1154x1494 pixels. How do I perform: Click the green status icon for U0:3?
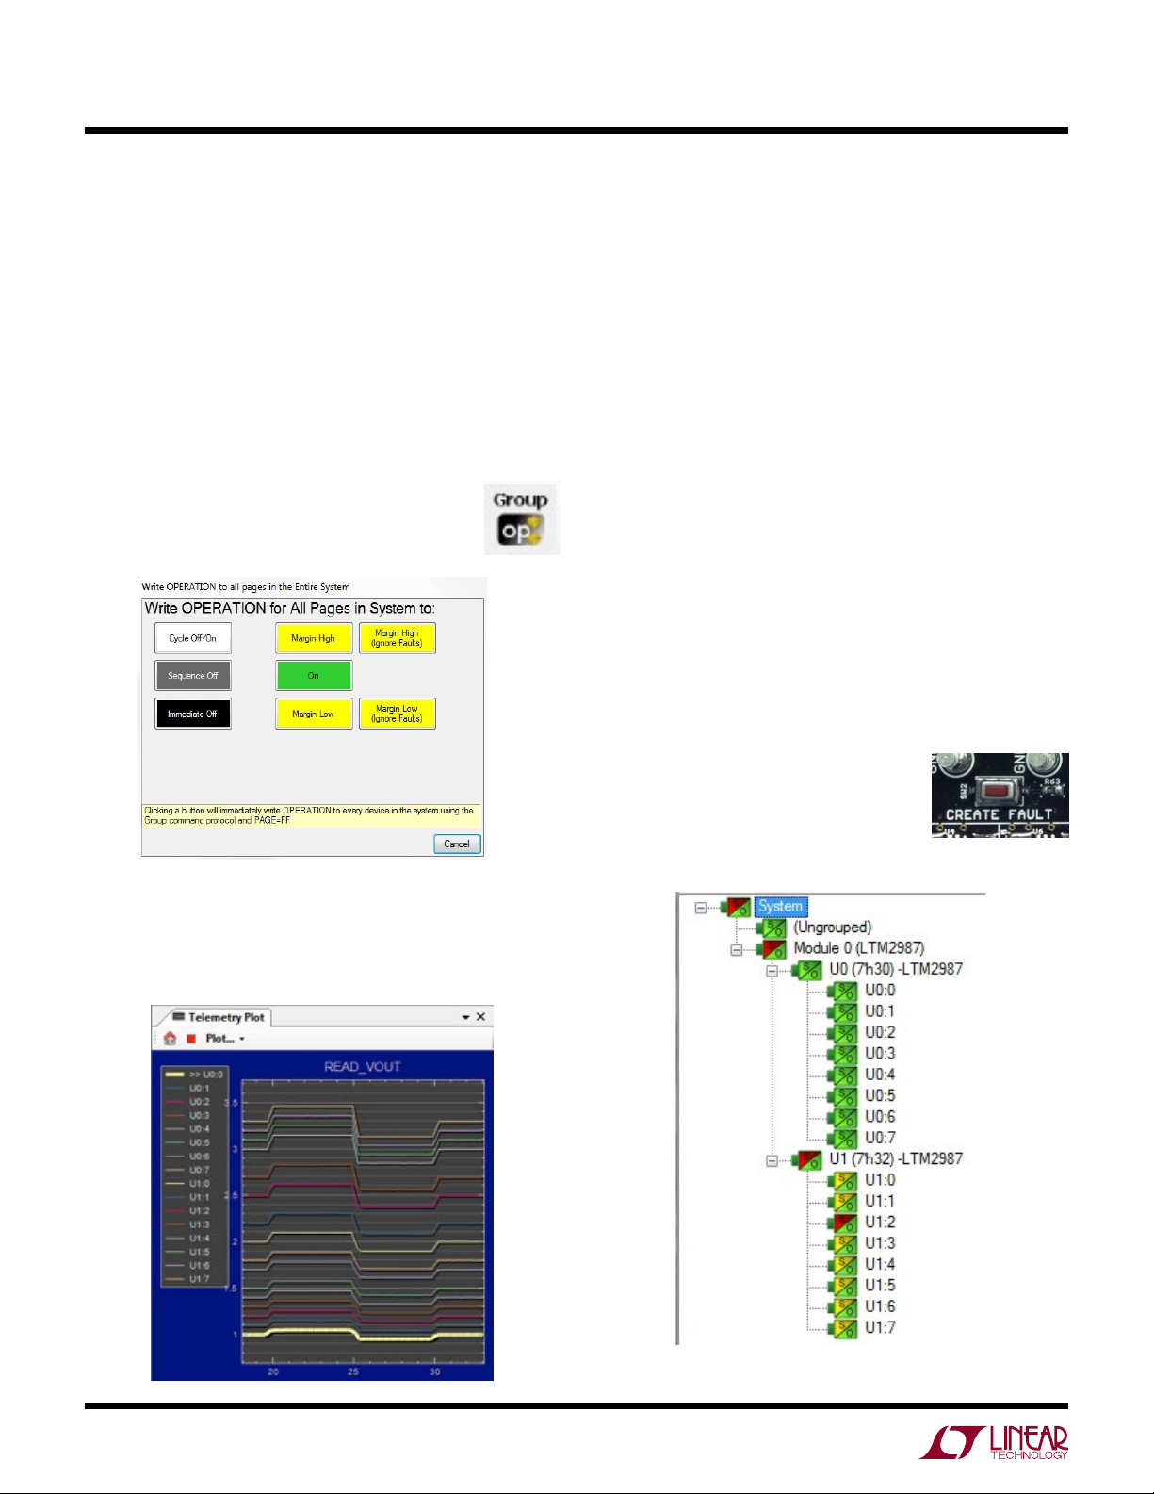[x=844, y=1054]
